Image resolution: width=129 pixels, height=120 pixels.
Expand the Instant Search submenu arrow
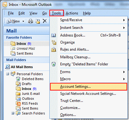[x=124, y=28]
